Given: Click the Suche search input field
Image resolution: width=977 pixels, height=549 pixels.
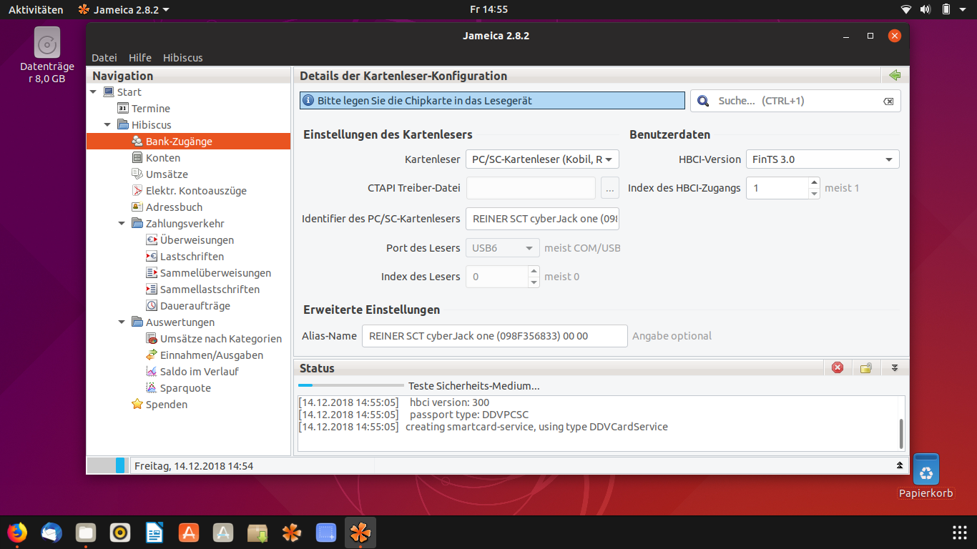Looking at the screenshot, I should coord(796,101).
